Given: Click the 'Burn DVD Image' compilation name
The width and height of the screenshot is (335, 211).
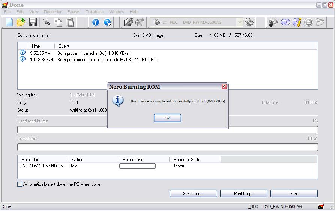Looking at the screenshot, I should (x=148, y=35).
